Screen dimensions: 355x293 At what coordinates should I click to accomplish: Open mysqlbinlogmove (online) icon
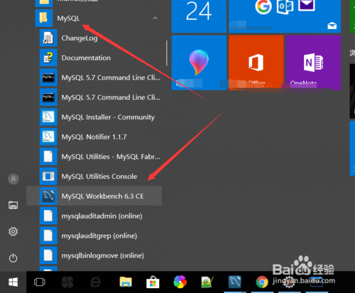48,255
